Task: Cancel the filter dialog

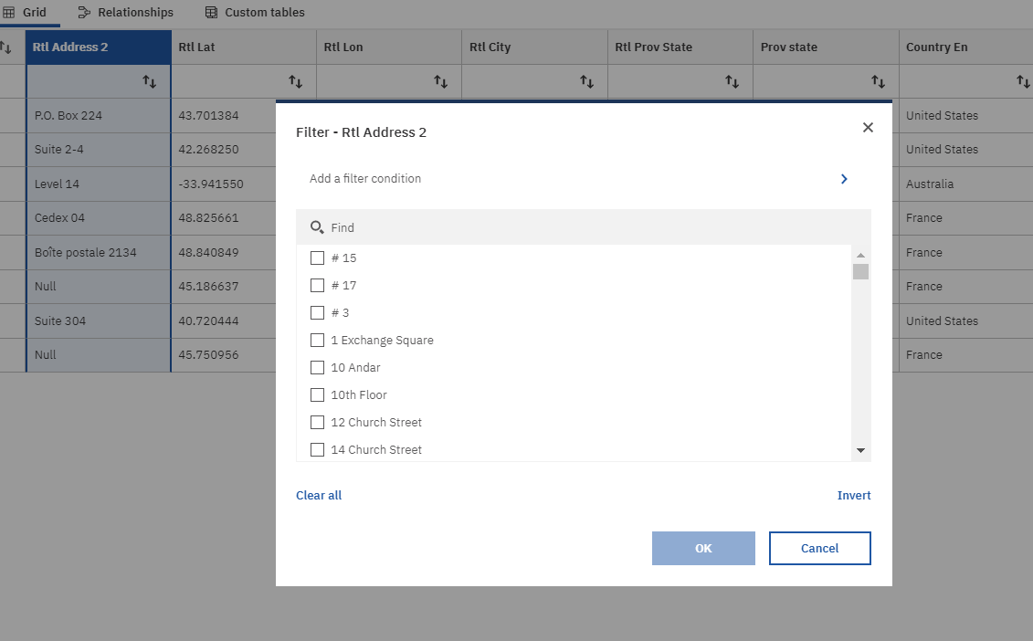Action: [x=819, y=548]
